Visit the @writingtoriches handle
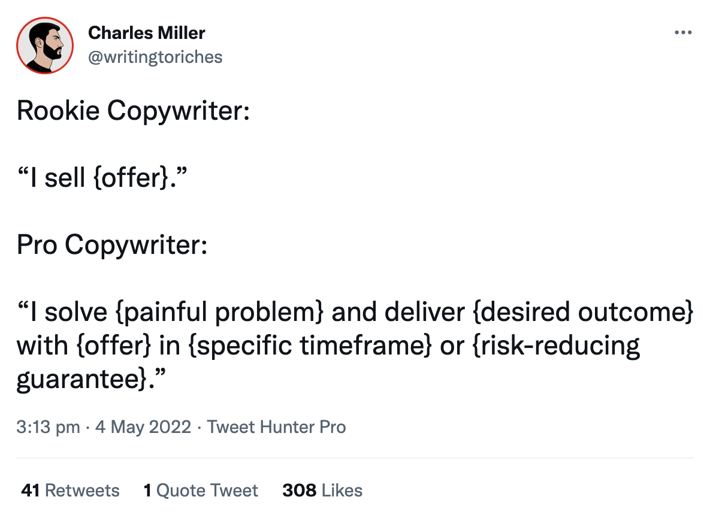Image resolution: width=707 pixels, height=521 pixels. point(155,57)
